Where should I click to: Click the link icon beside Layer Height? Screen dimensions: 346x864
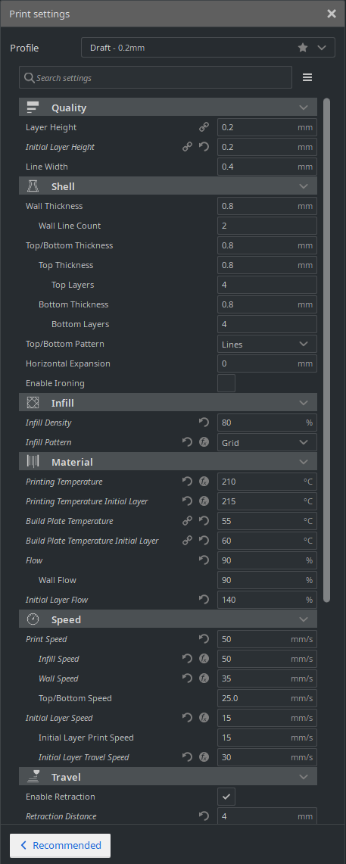[x=204, y=127]
